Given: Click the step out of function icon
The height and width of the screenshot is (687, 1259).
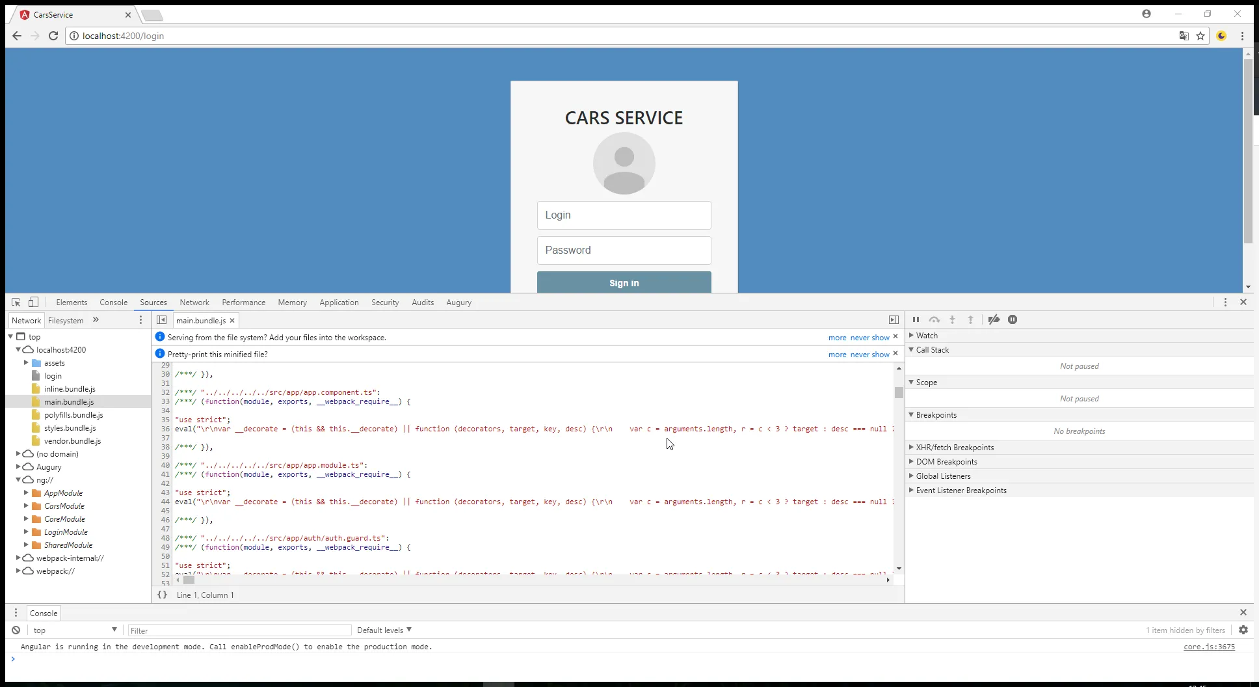Looking at the screenshot, I should pyautogui.click(x=970, y=319).
